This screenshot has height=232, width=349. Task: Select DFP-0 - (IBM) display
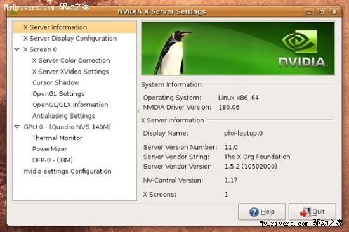coord(52,160)
